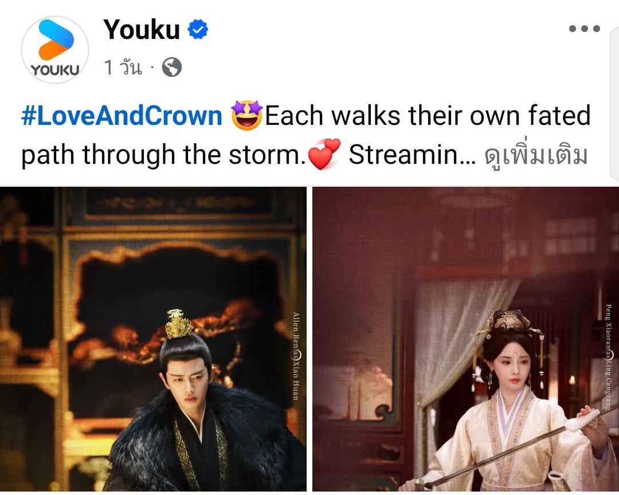This screenshot has width=619, height=495.
Task: Click the 'Each walks their own fated' caption text
Action: [x=428, y=116]
